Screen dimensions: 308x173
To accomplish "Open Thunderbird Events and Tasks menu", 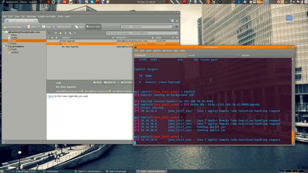I will pyautogui.click(x=47, y=16).
